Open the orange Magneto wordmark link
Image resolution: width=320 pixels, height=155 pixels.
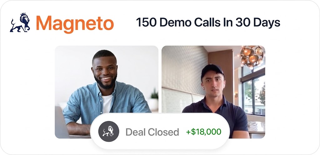75,24
